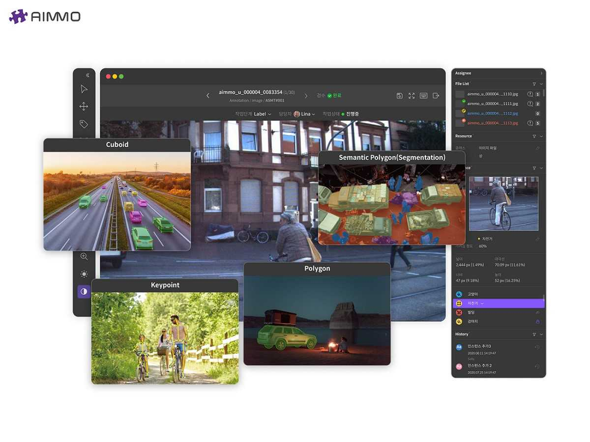This screenshot has height=442, width=590.
Task: Go to previous image with left chevron
Action: (208, 96)
